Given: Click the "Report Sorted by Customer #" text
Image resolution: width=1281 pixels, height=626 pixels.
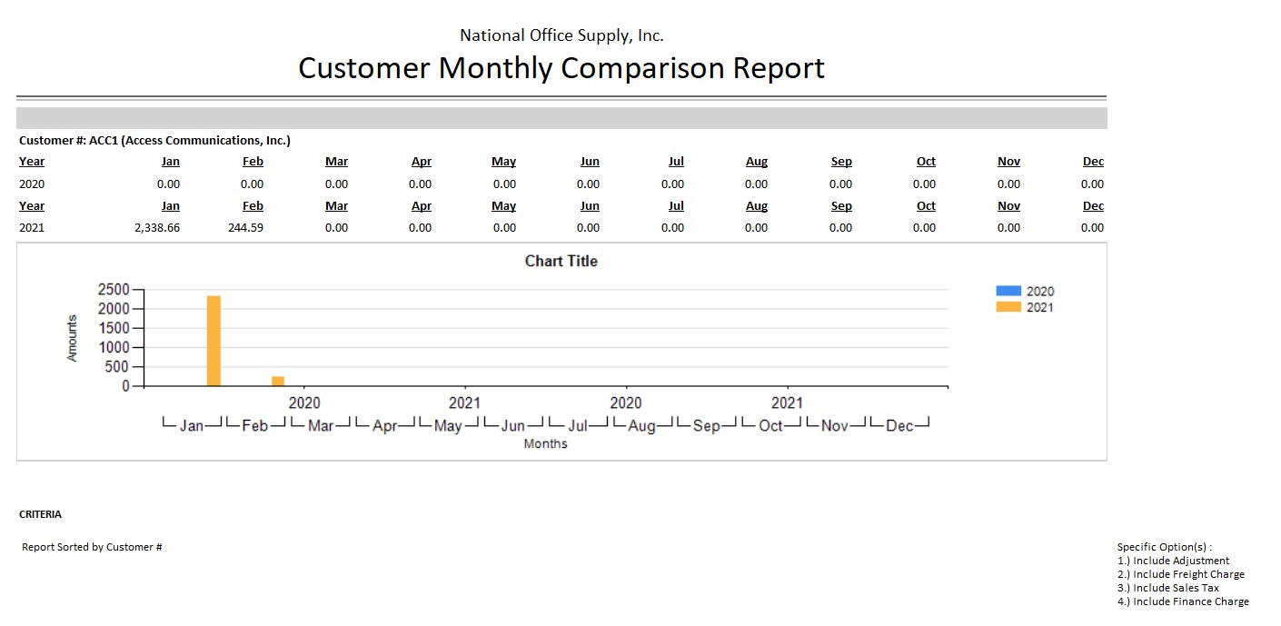Looking at the screenshot, I should click(92, 547).
